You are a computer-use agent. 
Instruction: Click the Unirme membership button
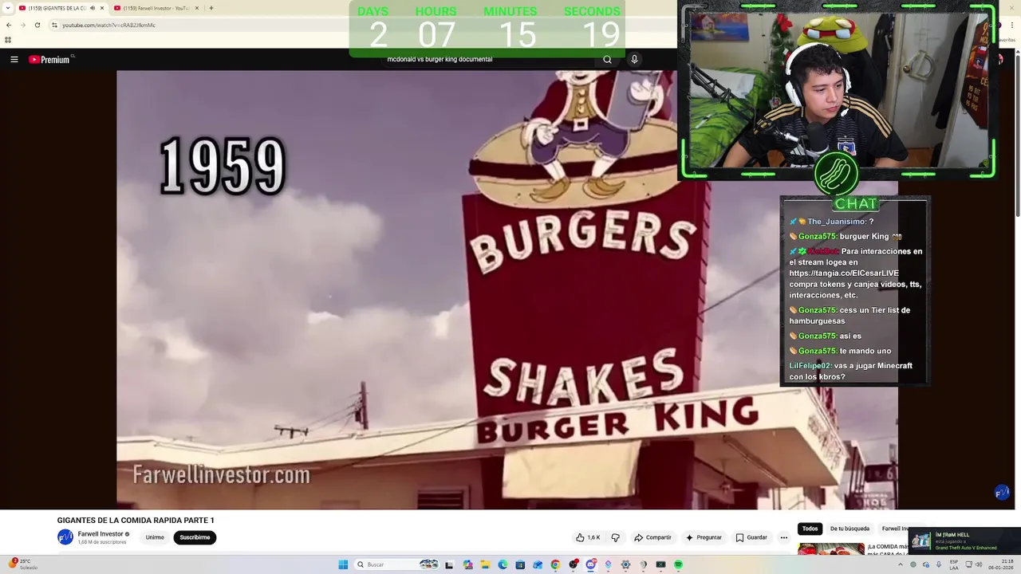[155, 537]
